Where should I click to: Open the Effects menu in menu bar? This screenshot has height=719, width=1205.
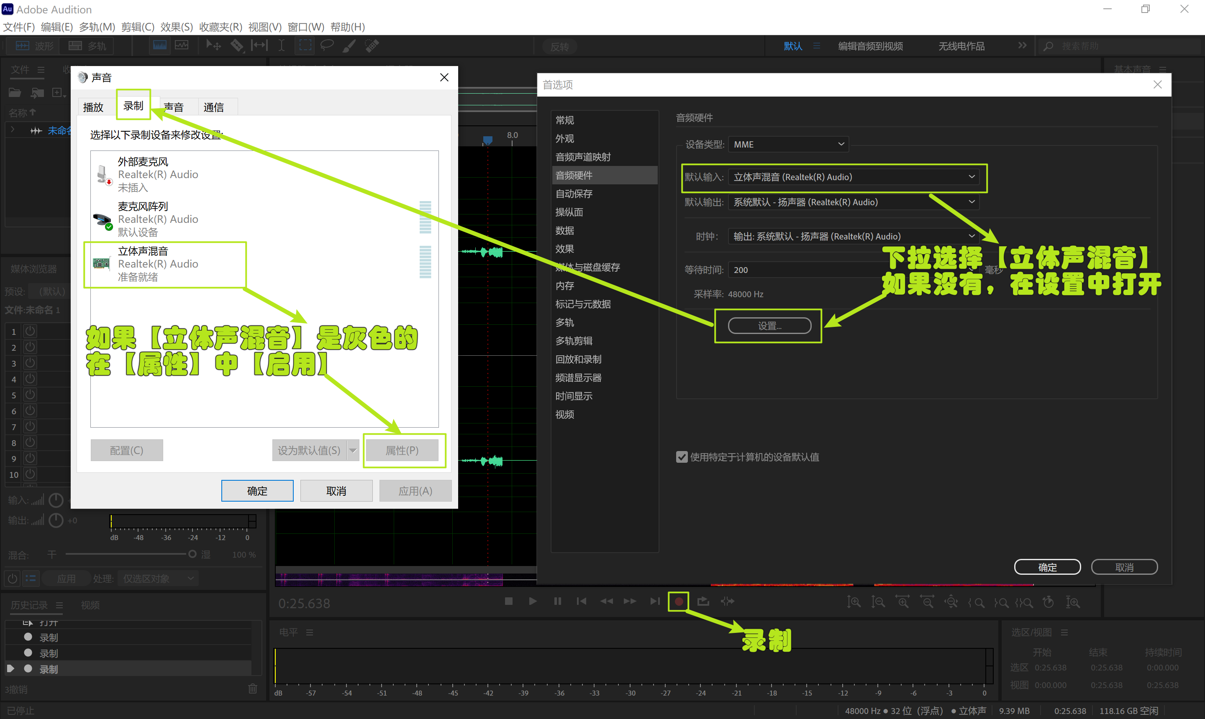point(177,27)
